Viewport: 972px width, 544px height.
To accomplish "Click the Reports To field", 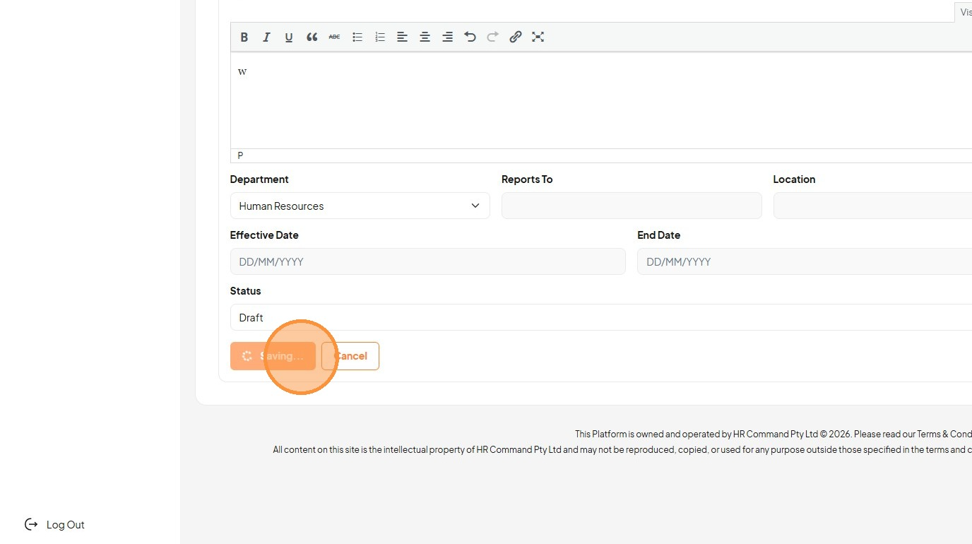I will (632, 206).
